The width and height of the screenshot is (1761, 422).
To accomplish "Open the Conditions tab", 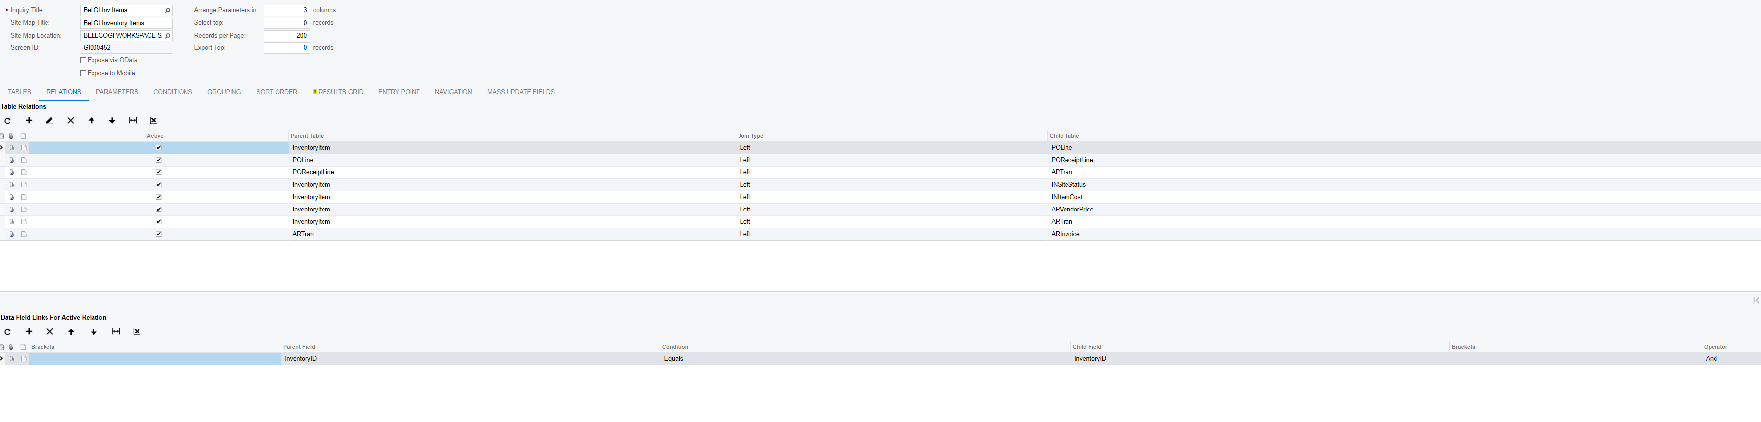I will pos(172,92).
